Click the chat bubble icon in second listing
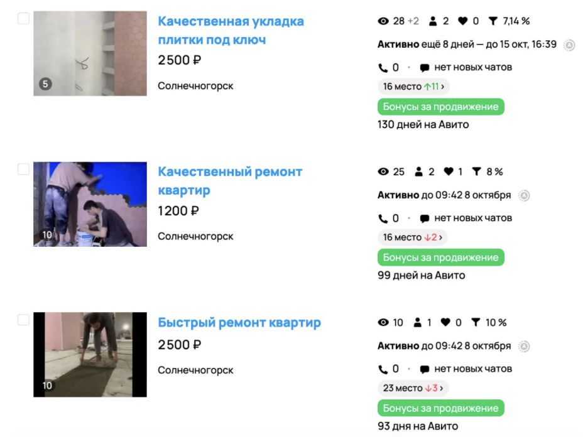 (424, 218)
